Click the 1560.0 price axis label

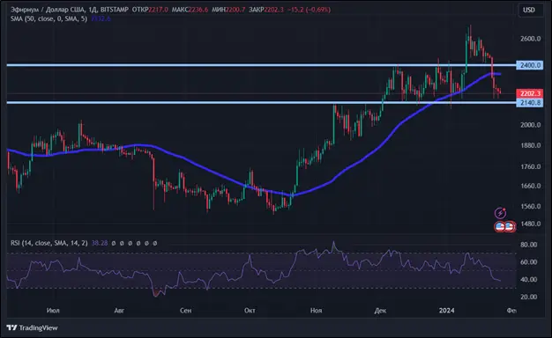(x=531, y=206)
